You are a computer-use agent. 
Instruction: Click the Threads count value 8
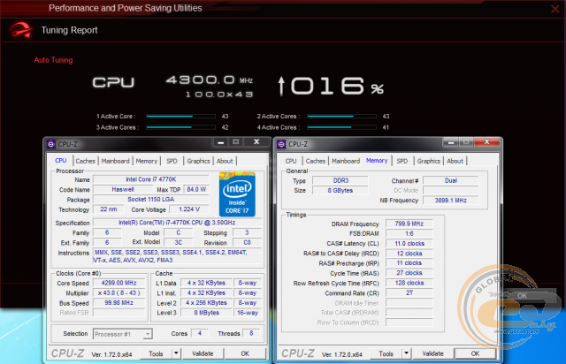(x=251, y=333)
